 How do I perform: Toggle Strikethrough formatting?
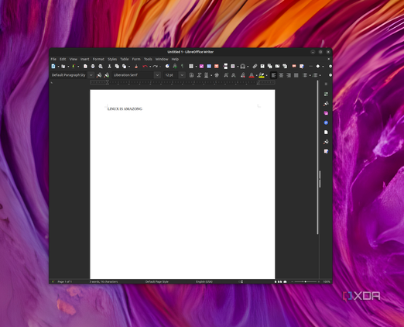point(217,75)
